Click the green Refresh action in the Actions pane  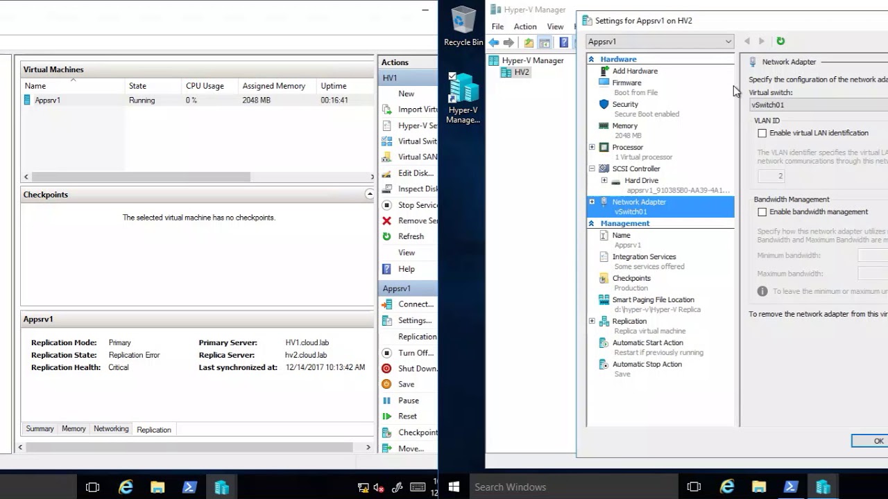tap(409, 236)
